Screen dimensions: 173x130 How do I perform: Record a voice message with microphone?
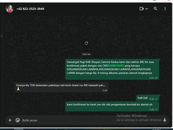coord(165,120)
